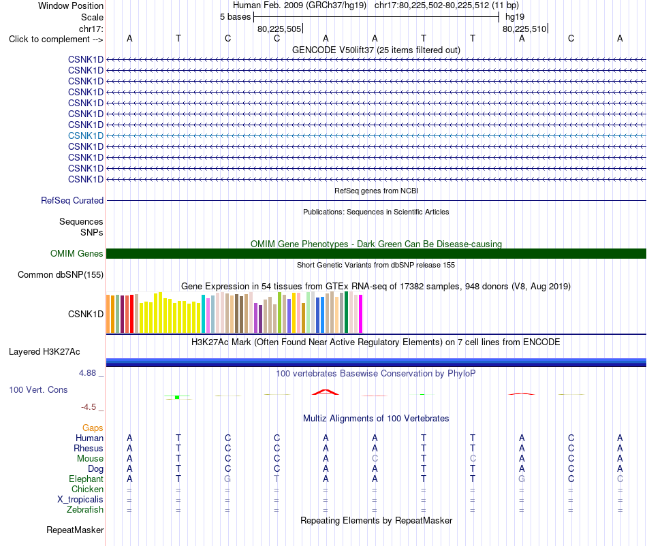
Task: Select the light blue highlighted CSNK1D transcript label
Action: [x=85, y=135]
